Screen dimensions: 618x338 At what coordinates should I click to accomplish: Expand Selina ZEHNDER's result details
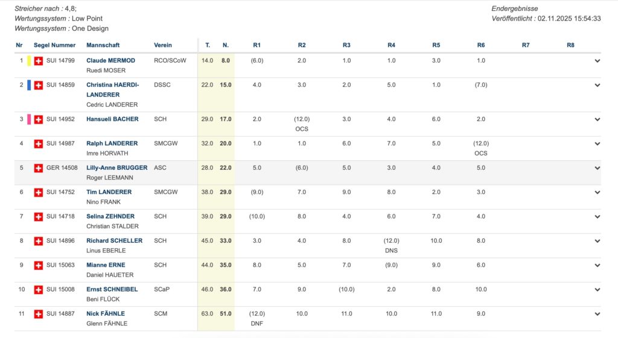point(597,217)
